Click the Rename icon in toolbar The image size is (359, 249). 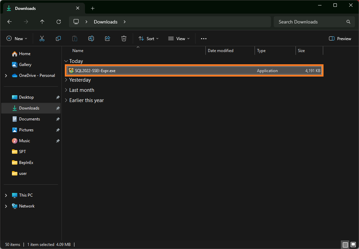pyautogui.click(x=91, y=39)
